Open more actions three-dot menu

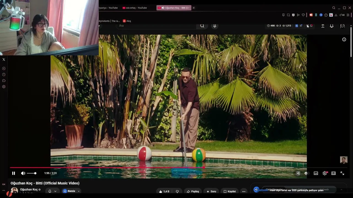244,191
